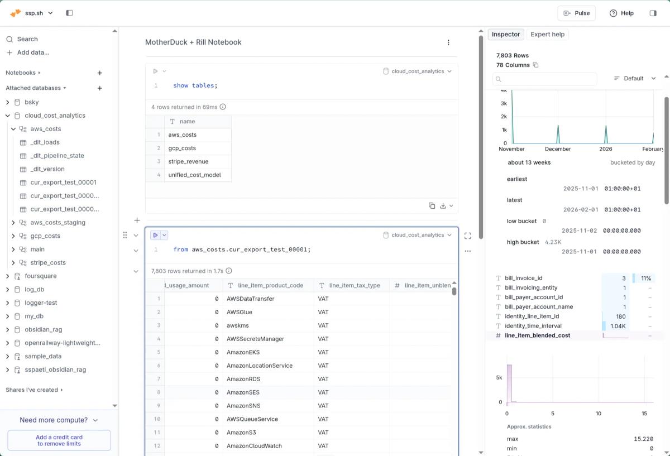Download first cell results icon
Image resolution: width=670 pixels, height=456 pixels.
pyautogui.click(x=443, y=205)
